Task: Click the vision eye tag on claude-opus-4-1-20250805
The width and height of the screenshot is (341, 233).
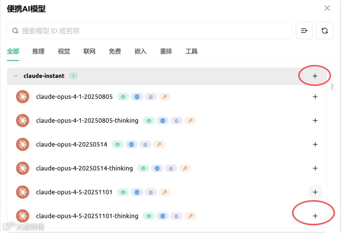Action: pos(123,97)
